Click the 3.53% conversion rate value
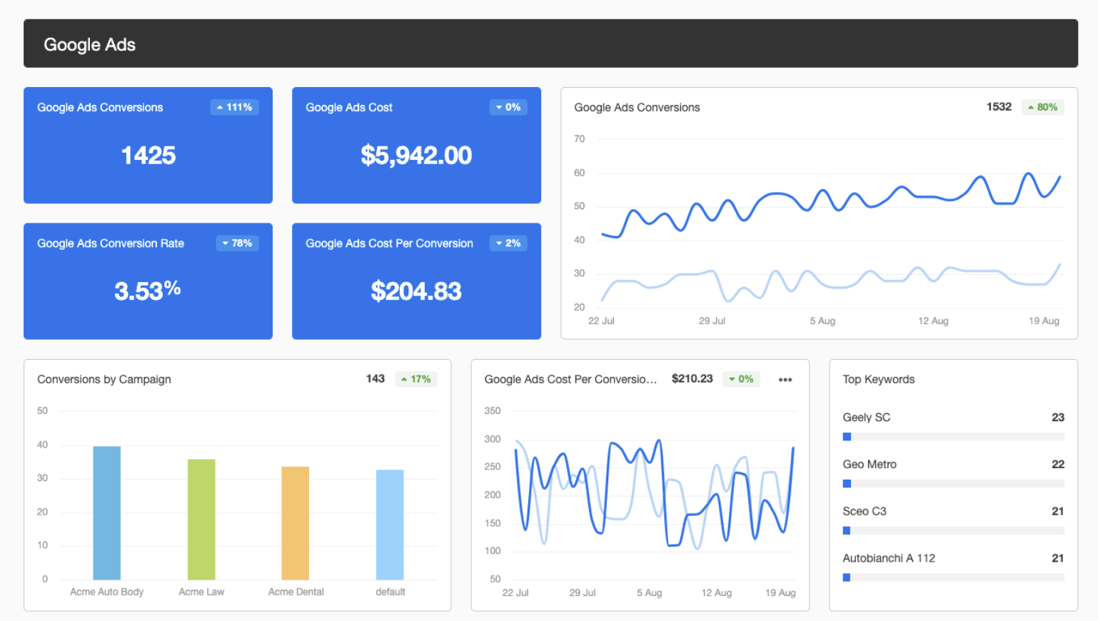The height and width of the screenshot is (621, 1098). coord(148,291)
